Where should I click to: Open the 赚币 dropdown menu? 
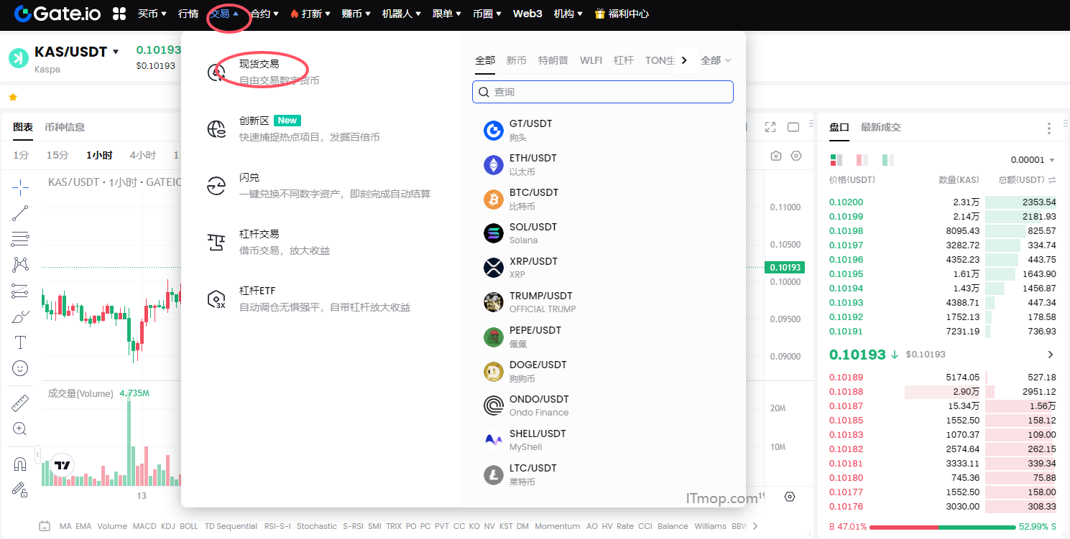[356, 14]
